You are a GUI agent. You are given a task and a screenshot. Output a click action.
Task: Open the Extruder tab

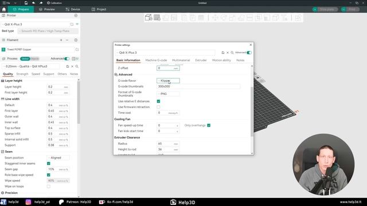click(201, 60)
